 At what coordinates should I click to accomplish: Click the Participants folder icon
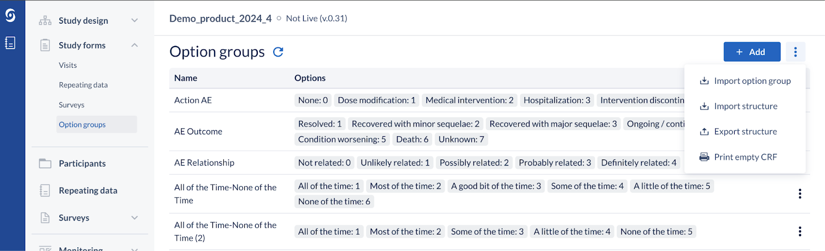[45, 164]
